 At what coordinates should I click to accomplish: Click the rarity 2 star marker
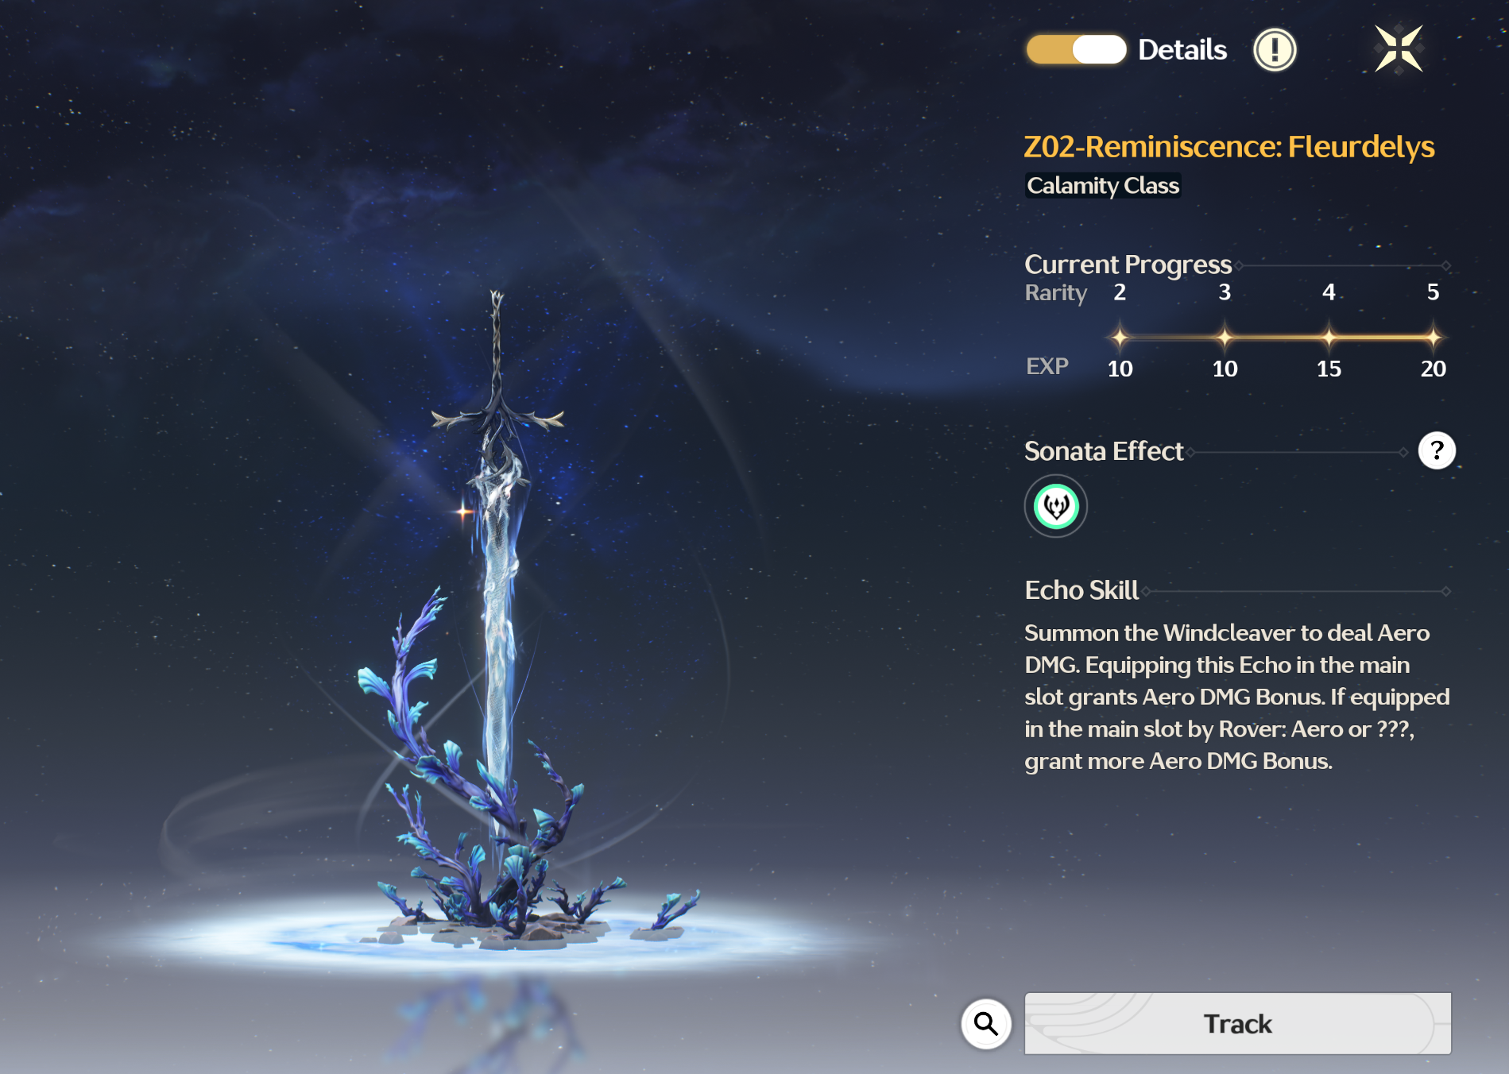1120,337
